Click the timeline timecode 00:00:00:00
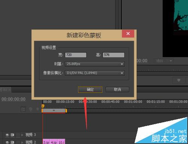The width and height of the screenshot is (188, 144). pyautogui.click(x=14, y=99)
